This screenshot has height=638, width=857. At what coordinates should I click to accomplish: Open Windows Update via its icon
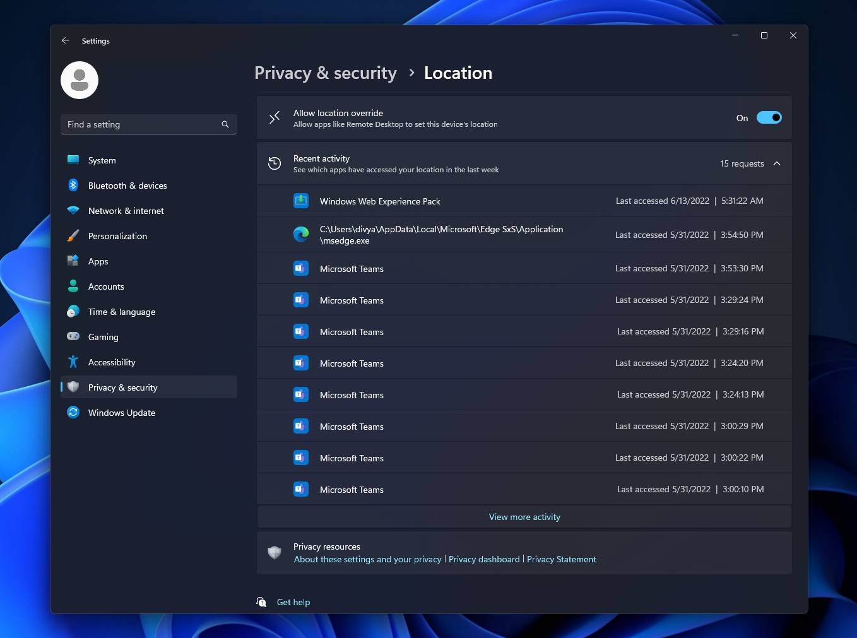(x=73, y=413)
